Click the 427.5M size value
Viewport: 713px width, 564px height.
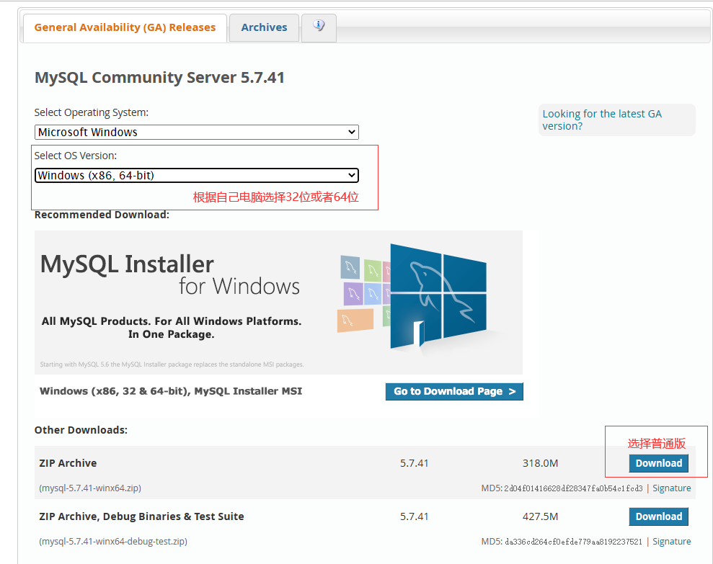[540, 516]
